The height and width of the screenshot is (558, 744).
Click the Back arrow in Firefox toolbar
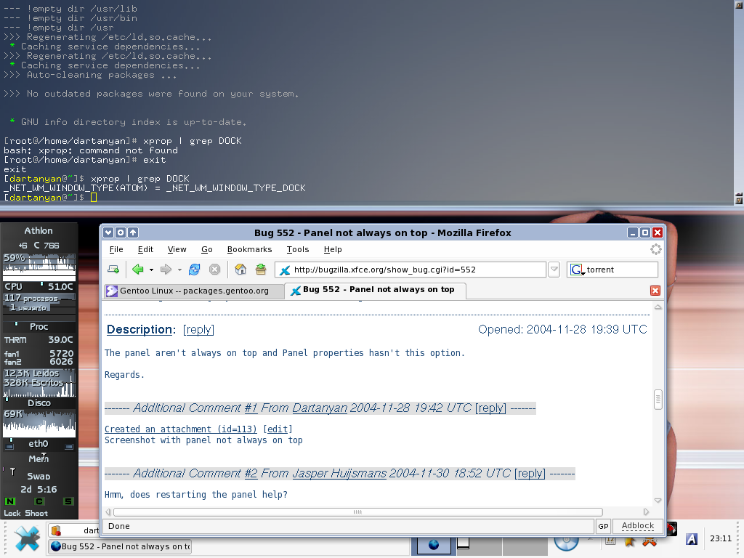tap(137, 270)
